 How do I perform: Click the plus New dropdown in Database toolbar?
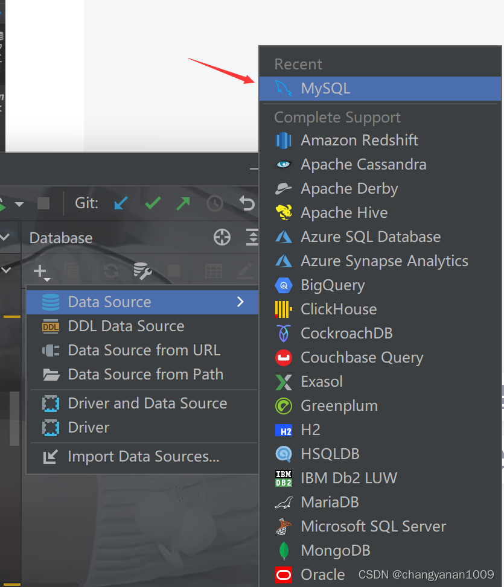point(41,272)
